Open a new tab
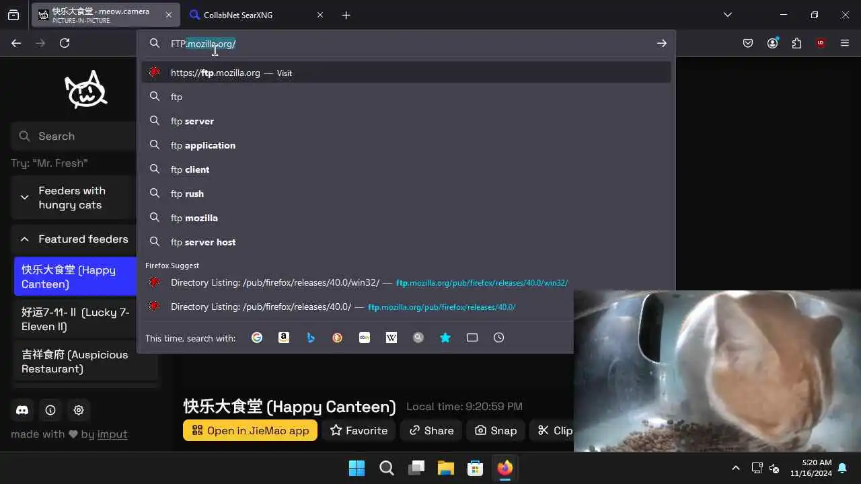 point(346,15)
